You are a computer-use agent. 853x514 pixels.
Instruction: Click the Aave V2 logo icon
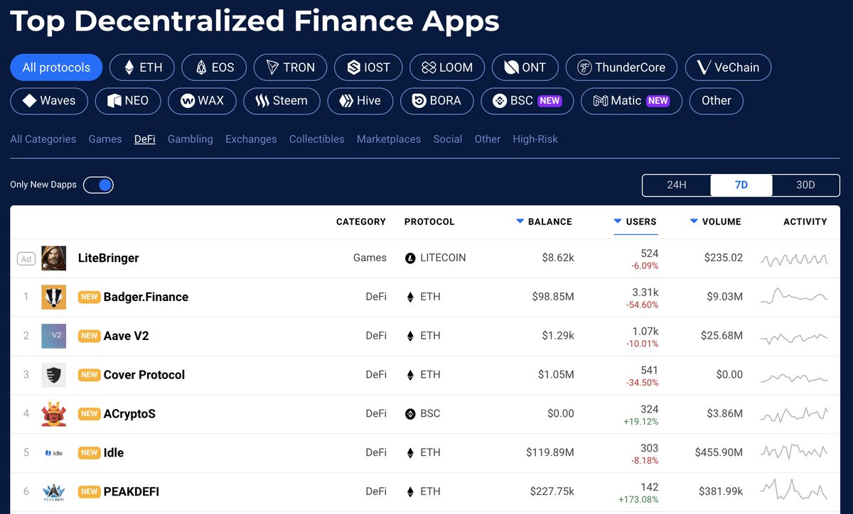click(54, 336)
